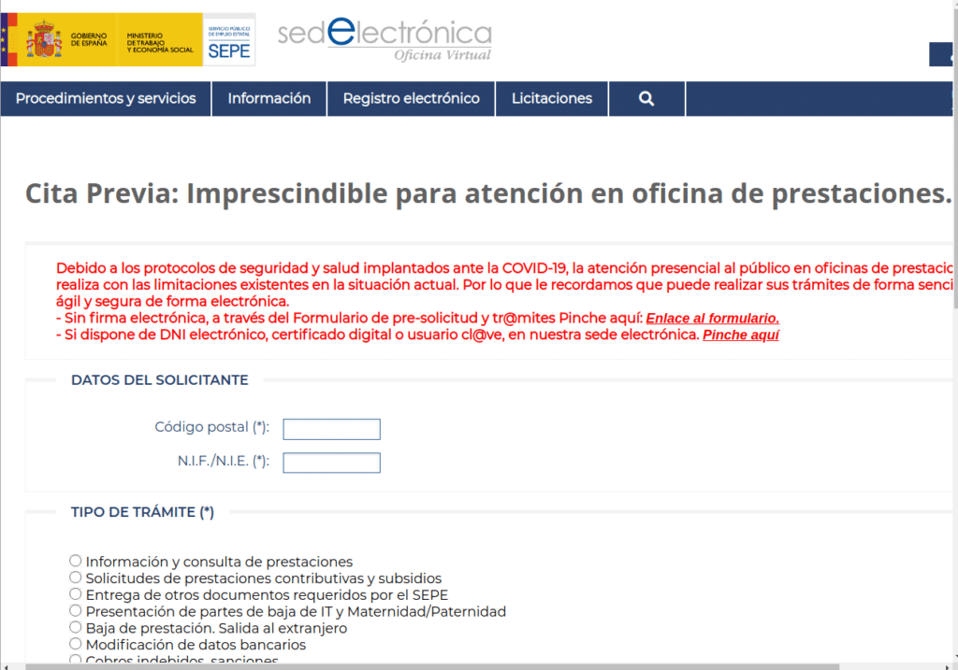Click the 'Cita Previa: Imprescindible' page heading

pyautogui.click(x=488, y=193)
